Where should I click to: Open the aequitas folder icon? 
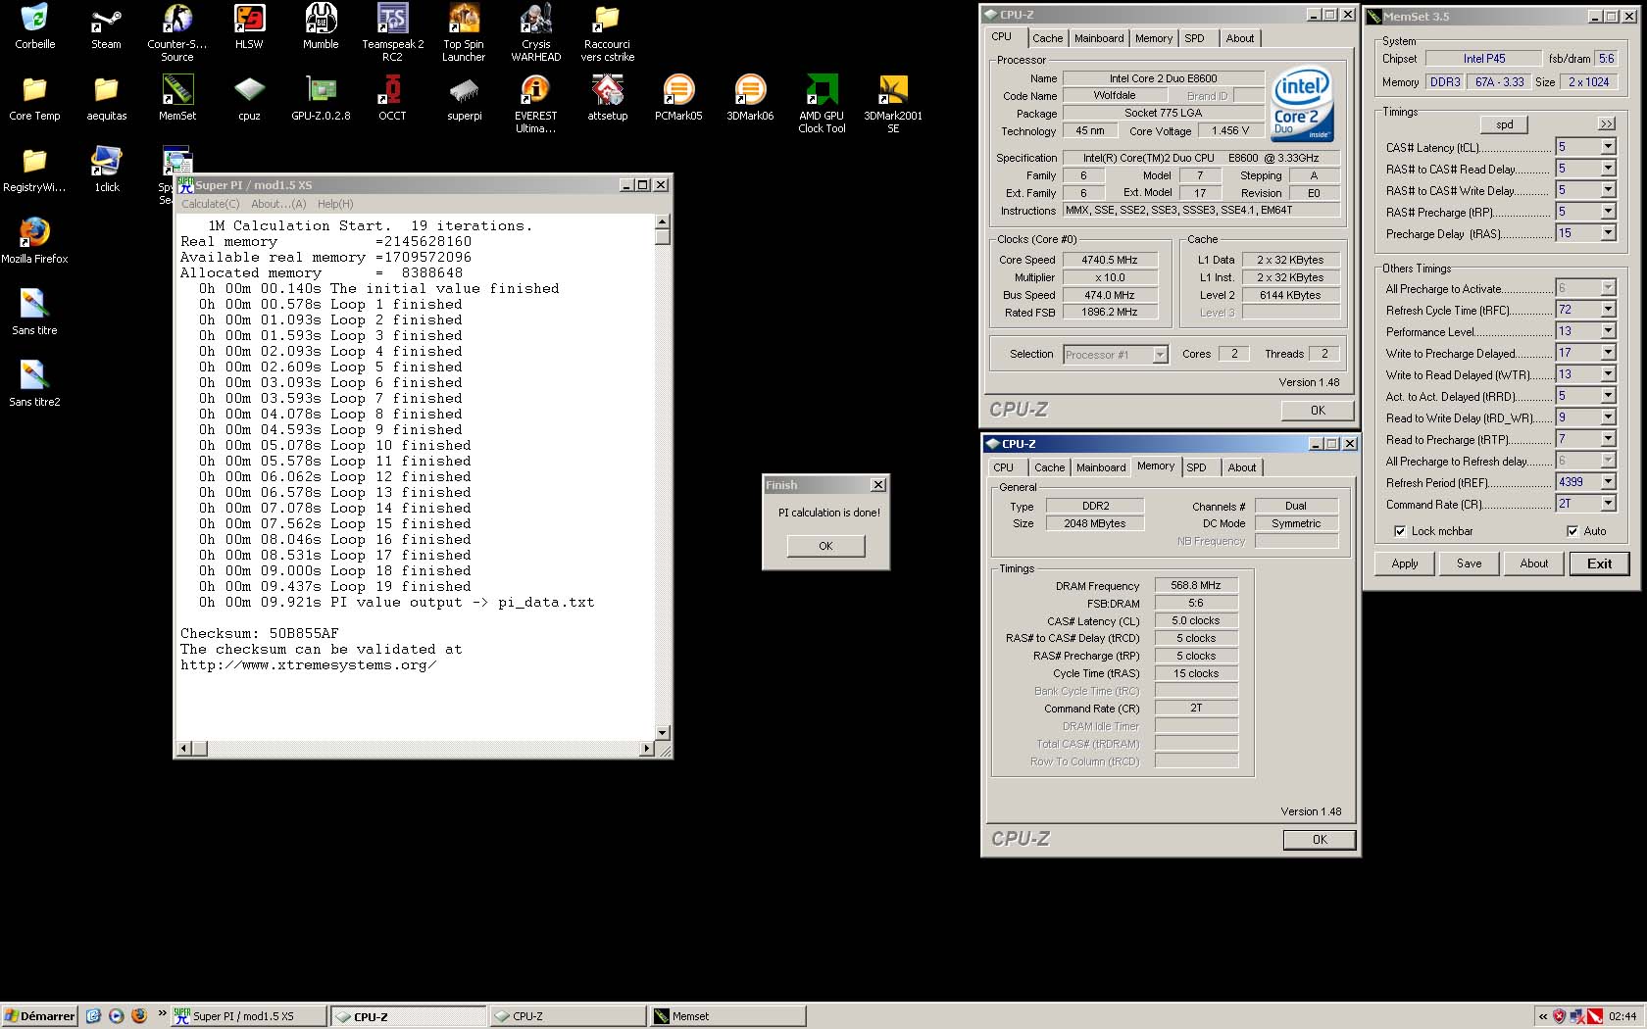tap(106, 98)
